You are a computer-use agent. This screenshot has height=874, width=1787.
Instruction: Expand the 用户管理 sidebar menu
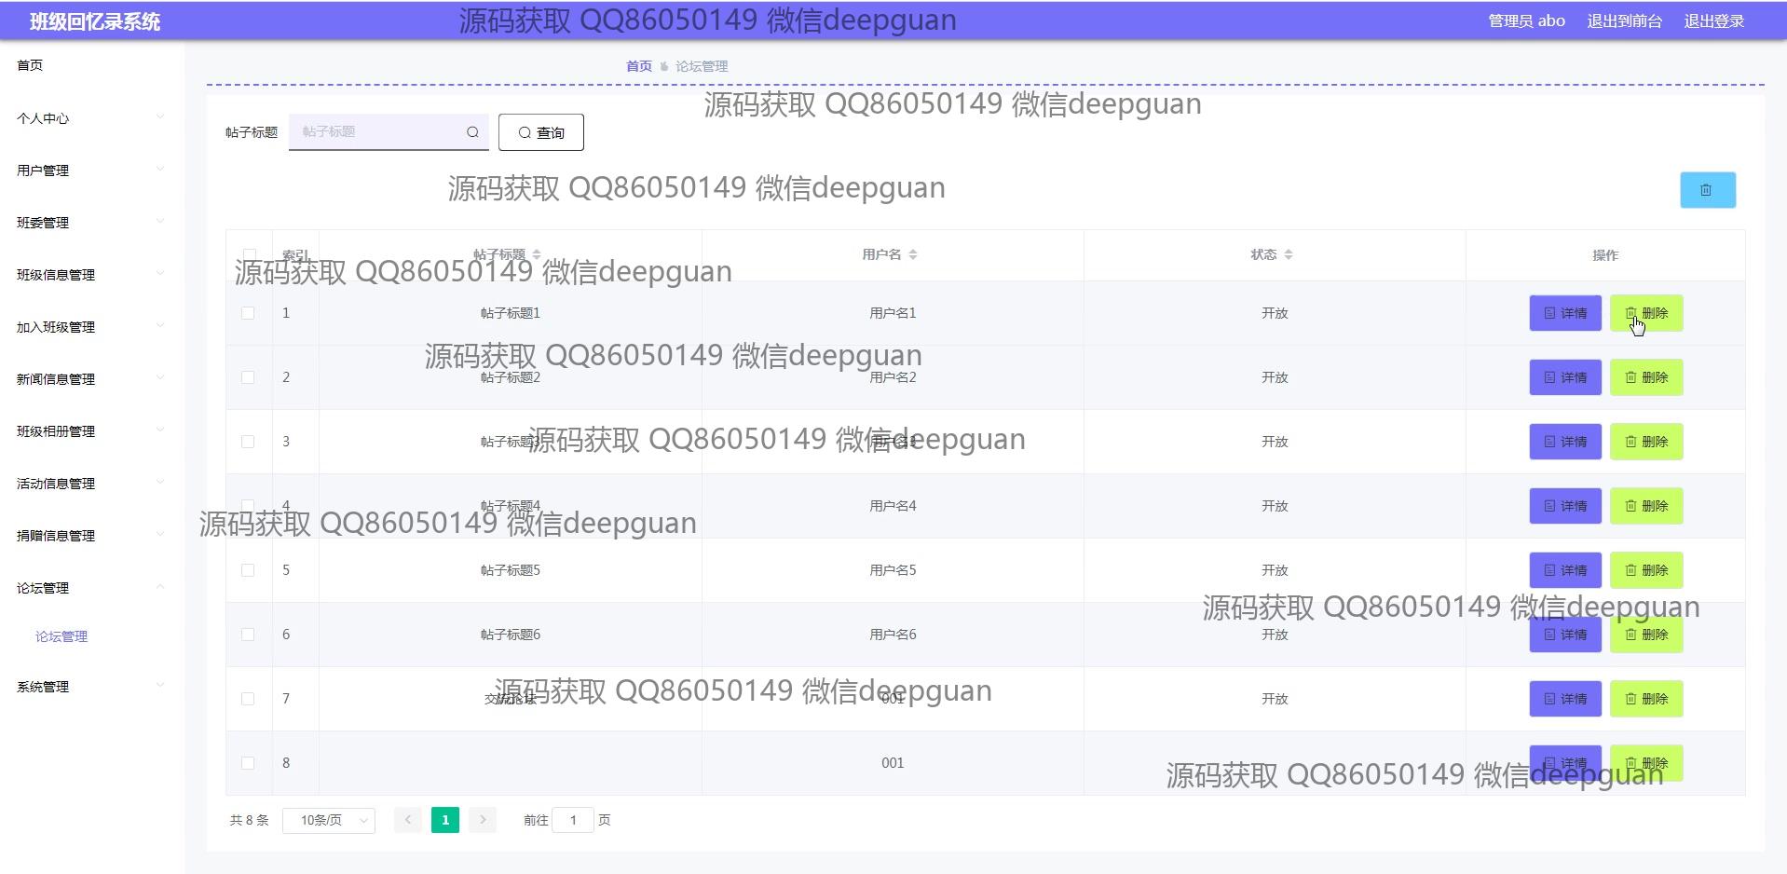[x=89, y=171]
